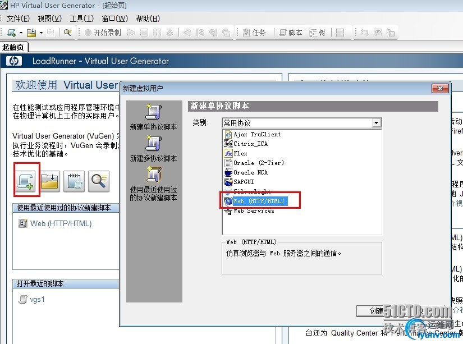Click the Run play toolbar icon
This screenshot has height=344, width=463.
131,33
